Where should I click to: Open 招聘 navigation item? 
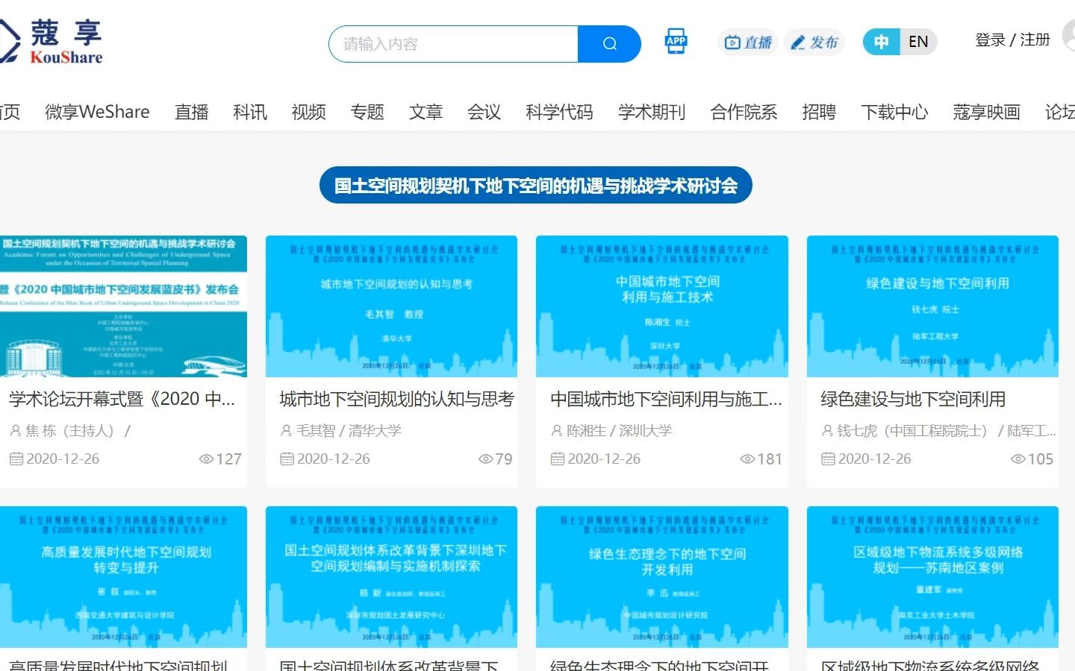point(819,112)
